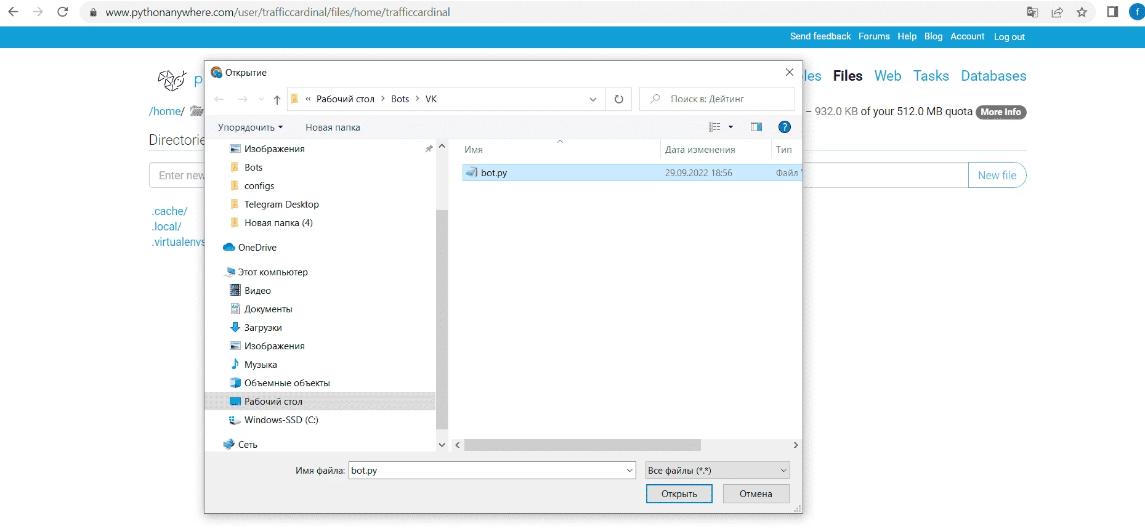Click the Новая папка button
This screenshot has width=1145, height=531.
[x=333, y=128]
